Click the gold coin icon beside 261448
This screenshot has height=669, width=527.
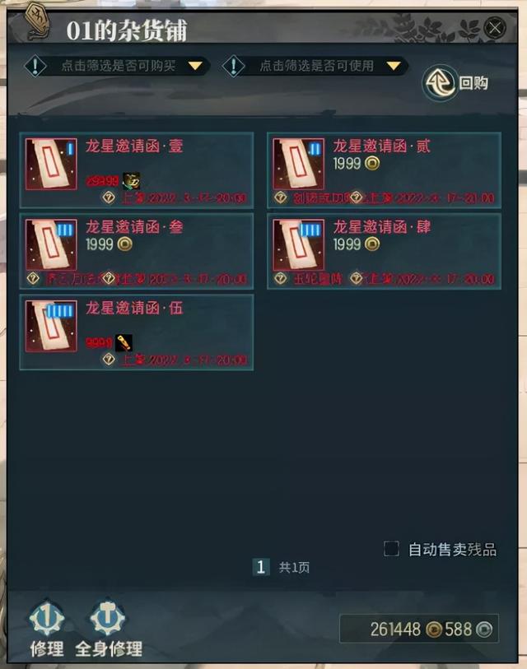click(433, 630)
